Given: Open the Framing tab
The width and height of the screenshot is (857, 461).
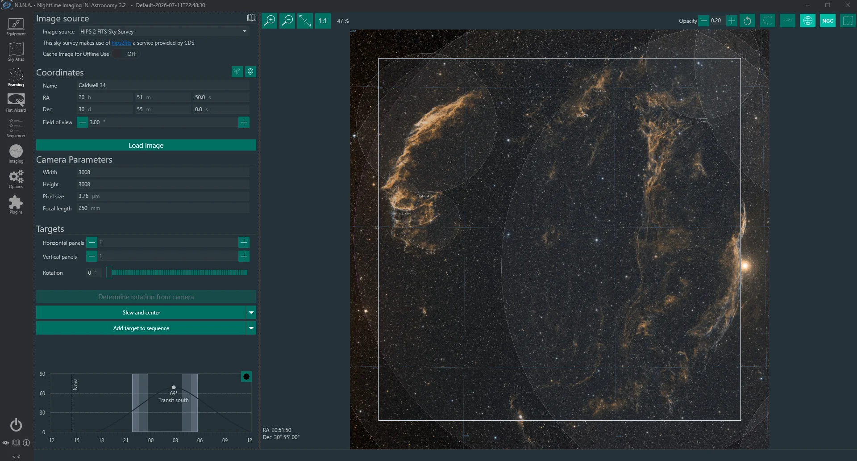Looking at the screenshot, I should coord(16,78).
